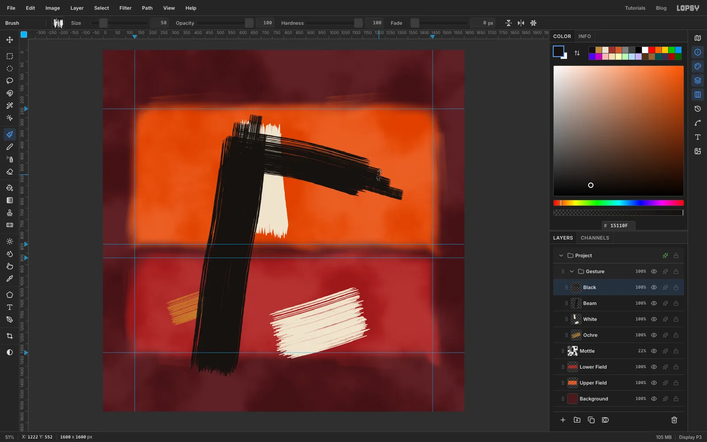The height and width of the screenshot is (442, 707).
Task: Select the Crop tool
Action: [10, 336]
